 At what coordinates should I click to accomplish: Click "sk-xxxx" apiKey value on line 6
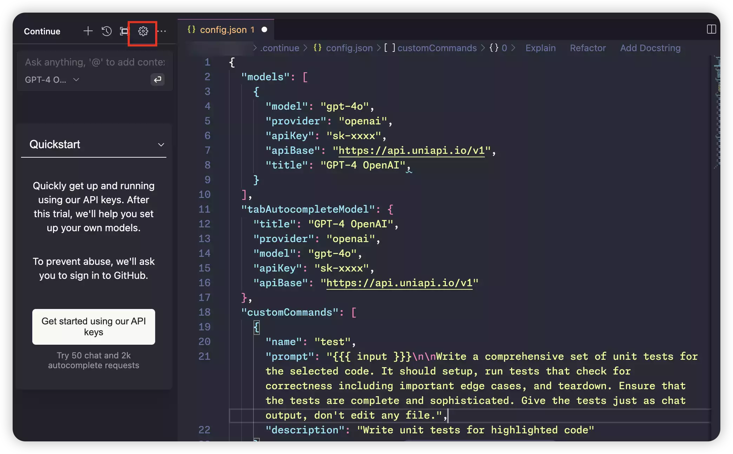click(354, 136)
